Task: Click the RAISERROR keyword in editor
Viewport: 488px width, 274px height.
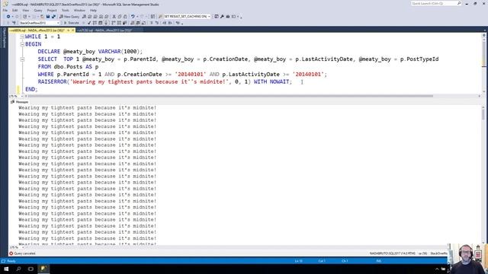Action: pos(53,81)
